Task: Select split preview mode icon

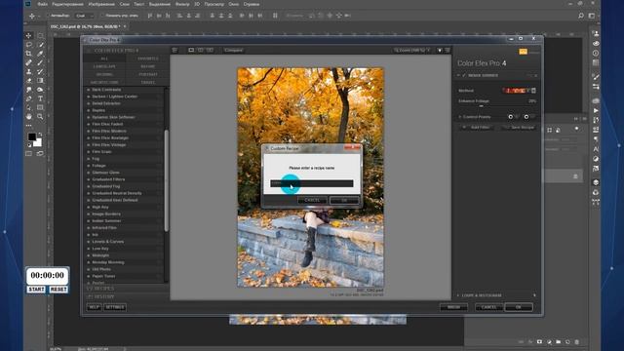Action: point(201,50)
